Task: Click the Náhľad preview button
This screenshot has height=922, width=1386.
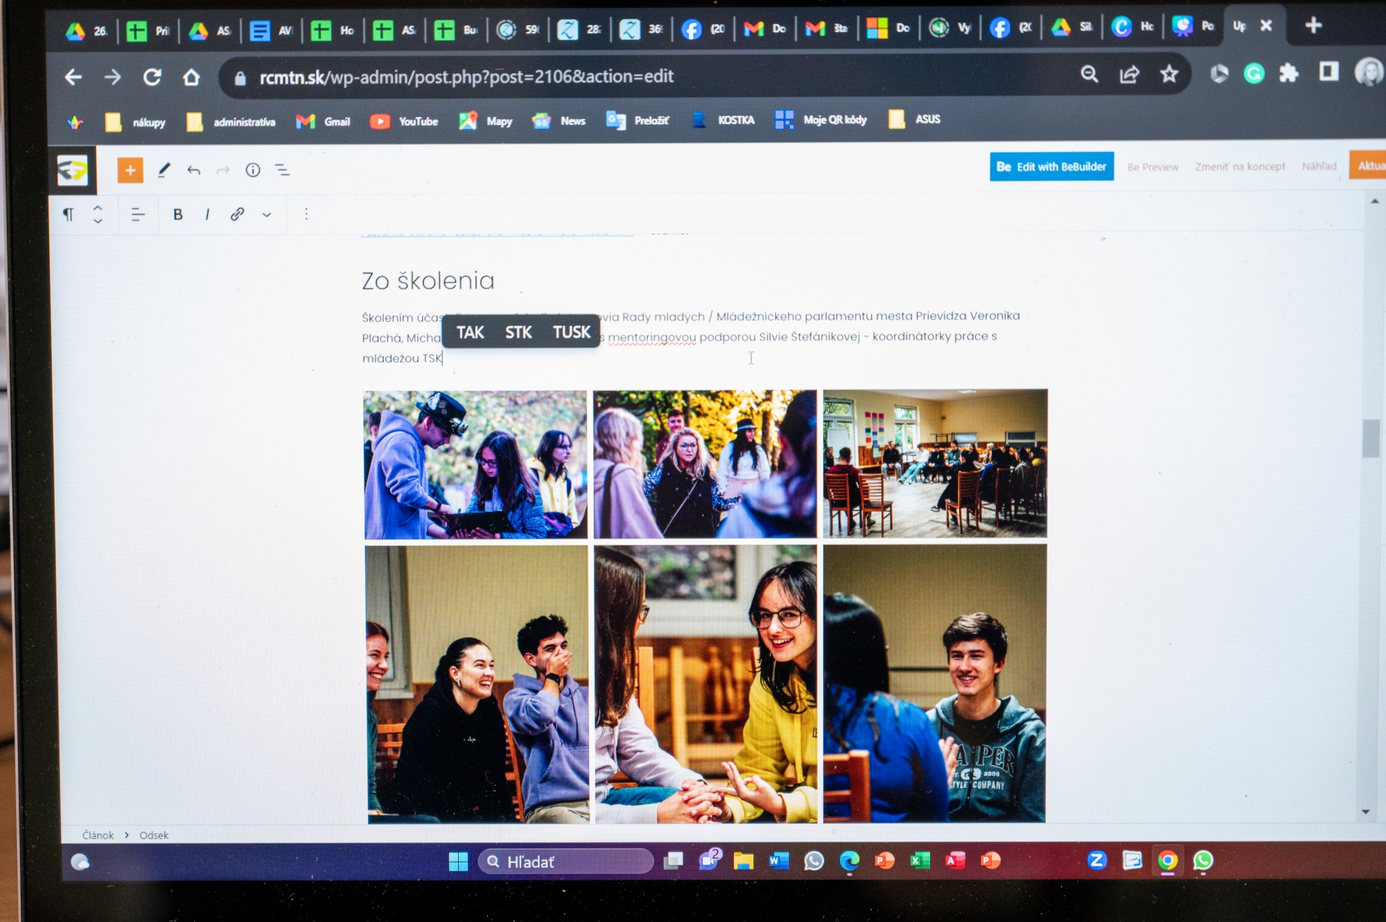Action: (1319, 166)
